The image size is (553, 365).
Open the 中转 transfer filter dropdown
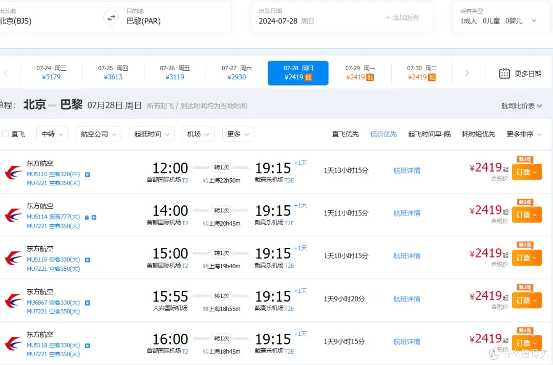(x=52, y=134)
